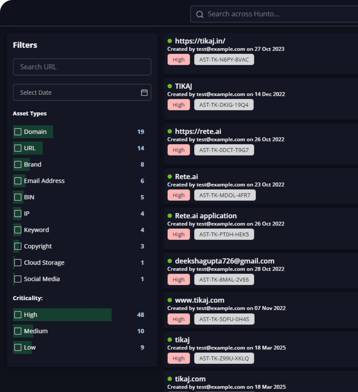Tick the Email Address filter checkbox
358x392 pixels.
point(18,181)
